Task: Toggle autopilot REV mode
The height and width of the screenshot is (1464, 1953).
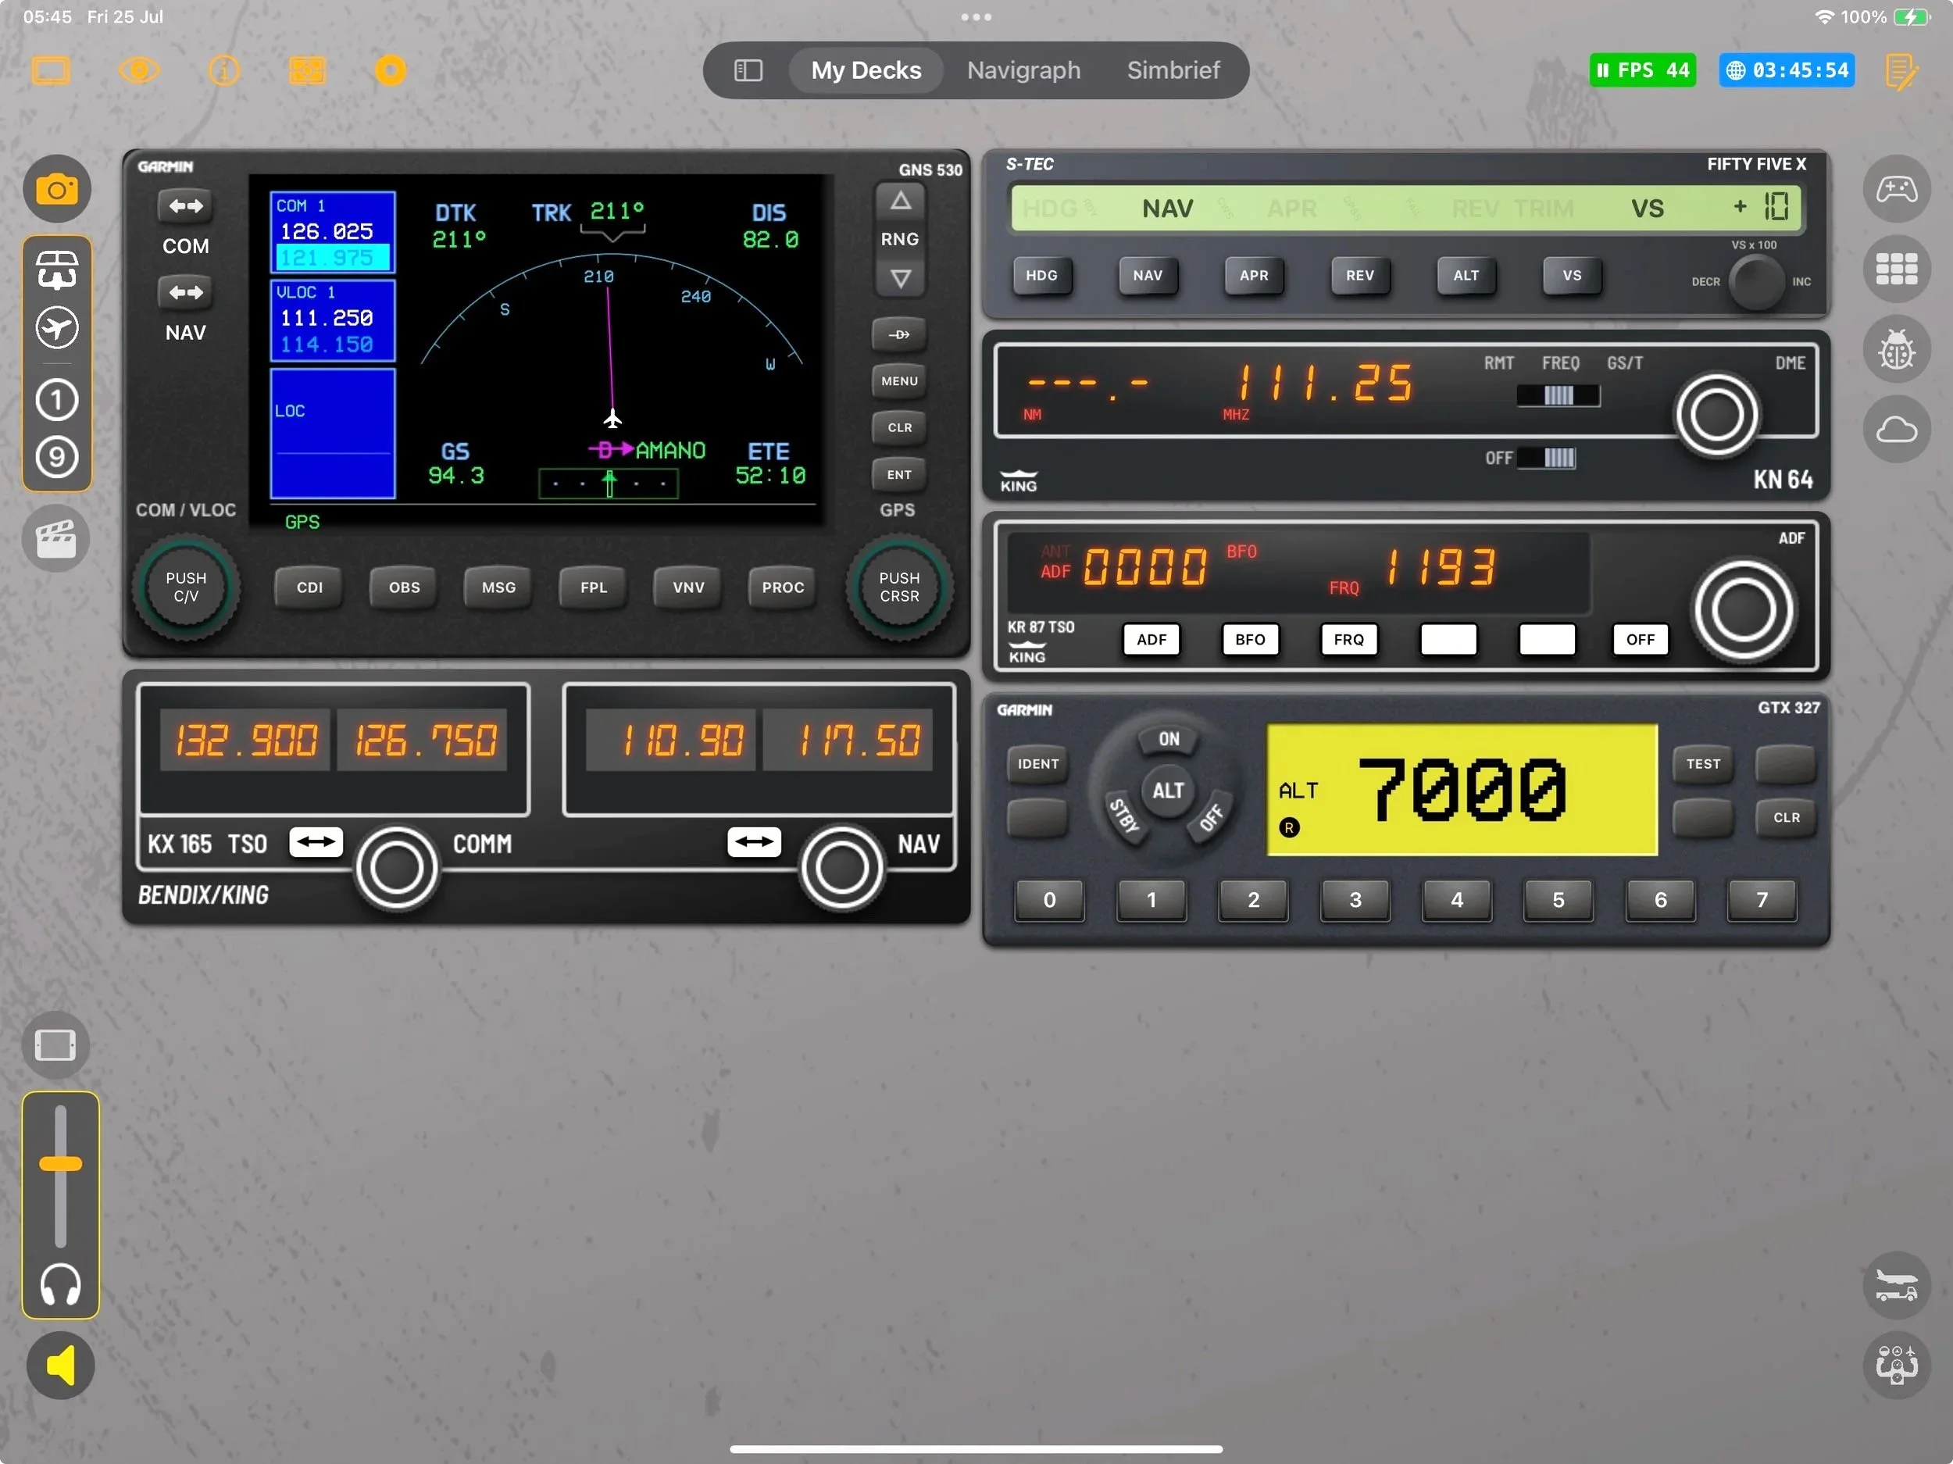Action: [1360, 276]
